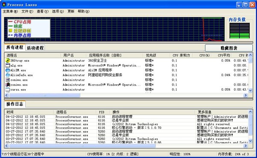The image size is (257, 158).
Task: Select the alg.exe process name
Action: point(16,66)
